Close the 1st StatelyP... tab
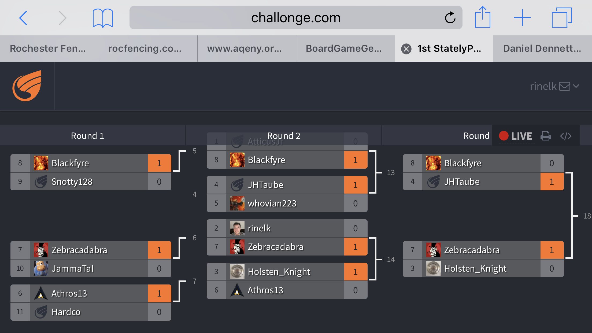 (x=406, y=49)
